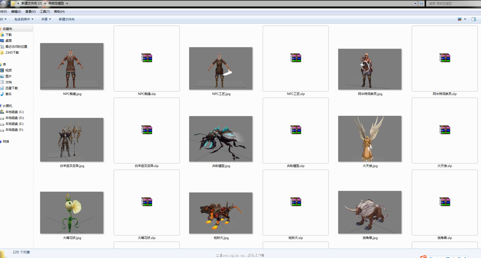This screenshot has height=258, width=481.
Task: Select the 大嘴花妖.jpg flower thumbnail
Action: [x=72, y=213]
